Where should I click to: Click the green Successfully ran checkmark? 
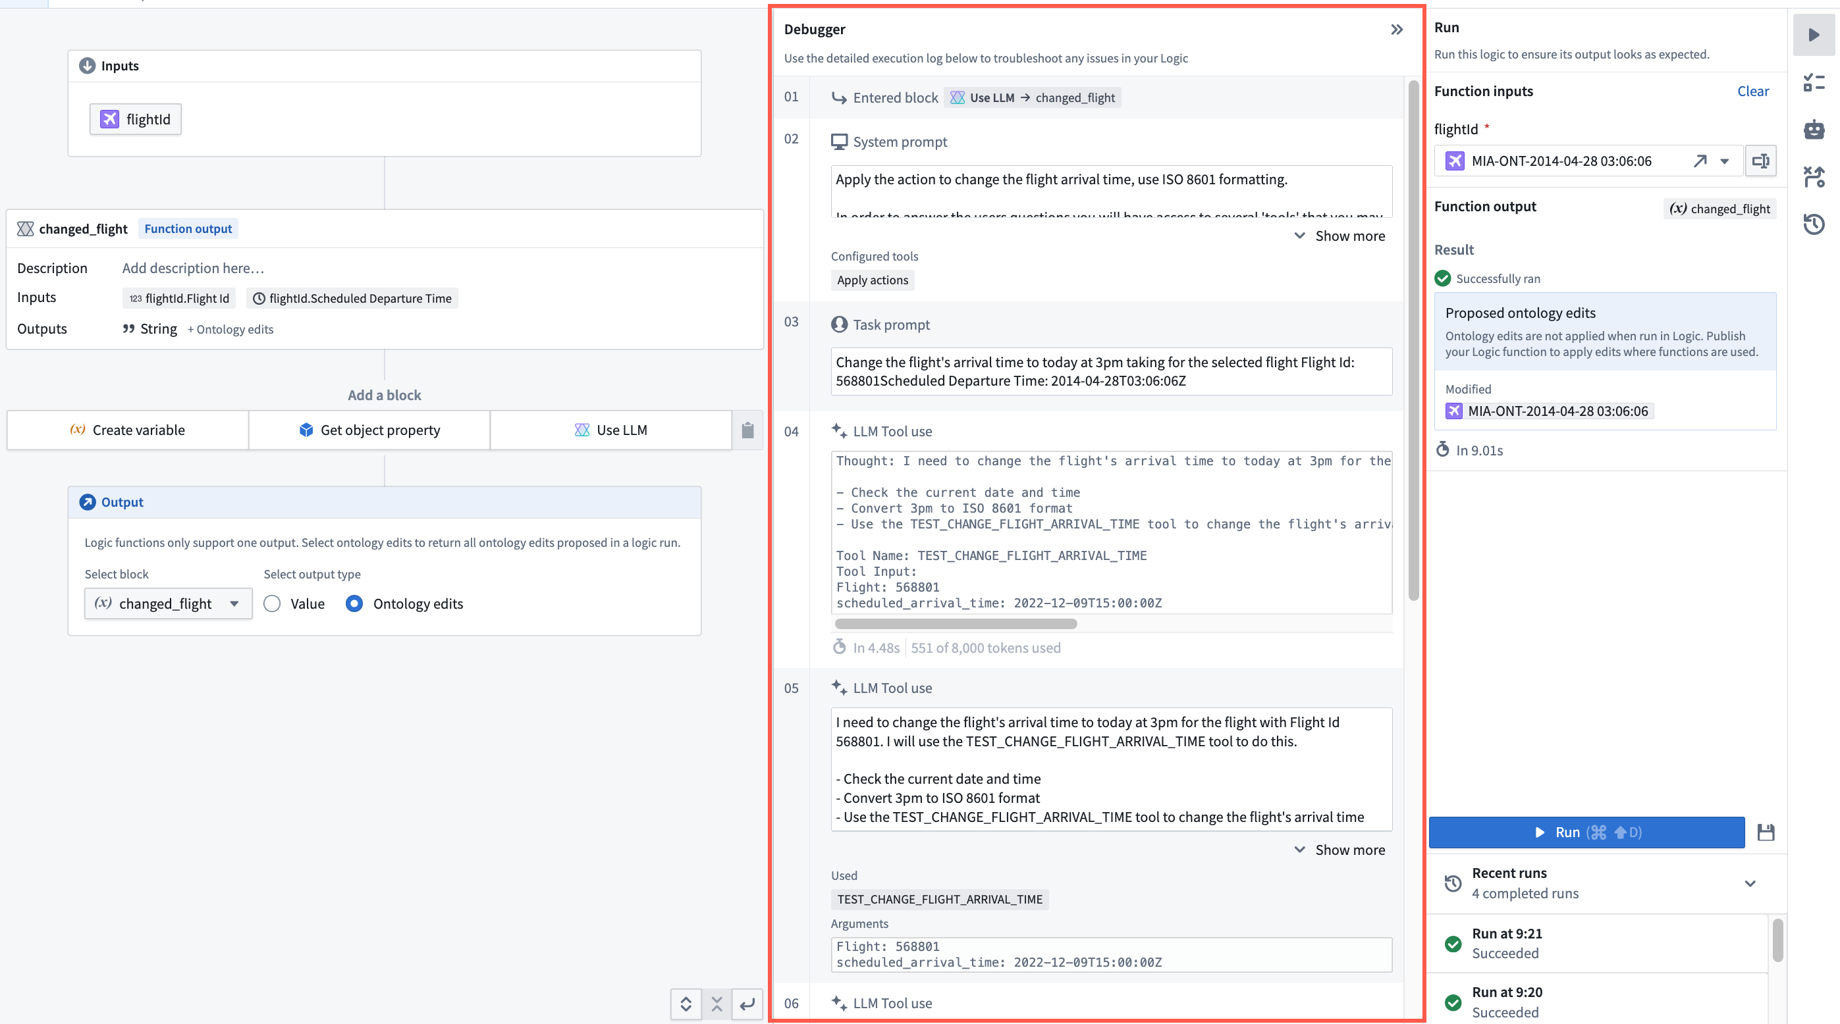click(x=1442, y=278)
